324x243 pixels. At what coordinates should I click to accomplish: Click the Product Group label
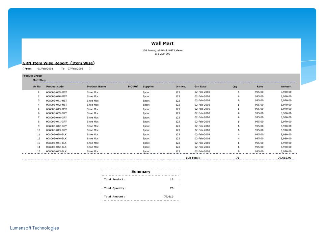(x=32, y=76)
